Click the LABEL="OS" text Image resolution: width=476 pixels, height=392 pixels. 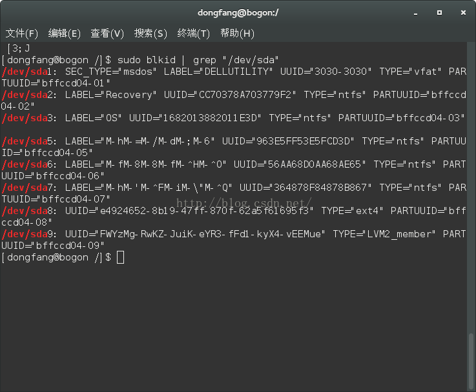tap(93, 118)
